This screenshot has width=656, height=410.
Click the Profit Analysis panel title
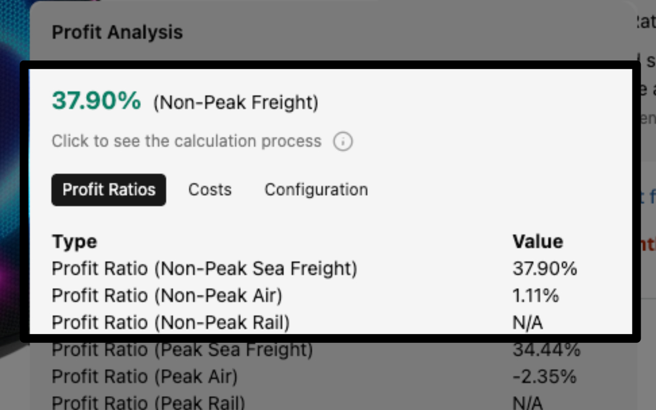pyautogui.click(x=117, y=32)
